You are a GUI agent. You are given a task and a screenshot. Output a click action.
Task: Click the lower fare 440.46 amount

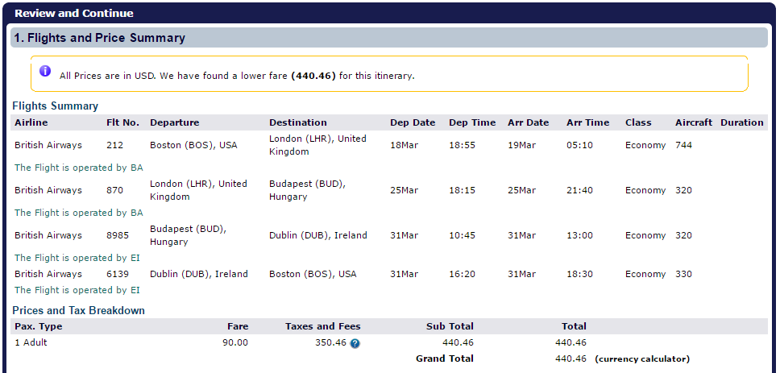(x=313, y=76)
